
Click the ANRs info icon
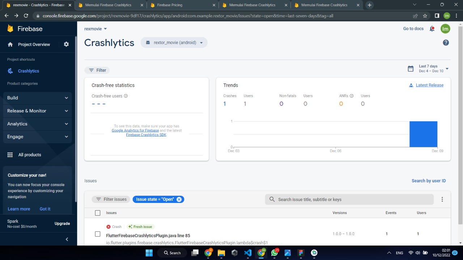tap(352, 96)
